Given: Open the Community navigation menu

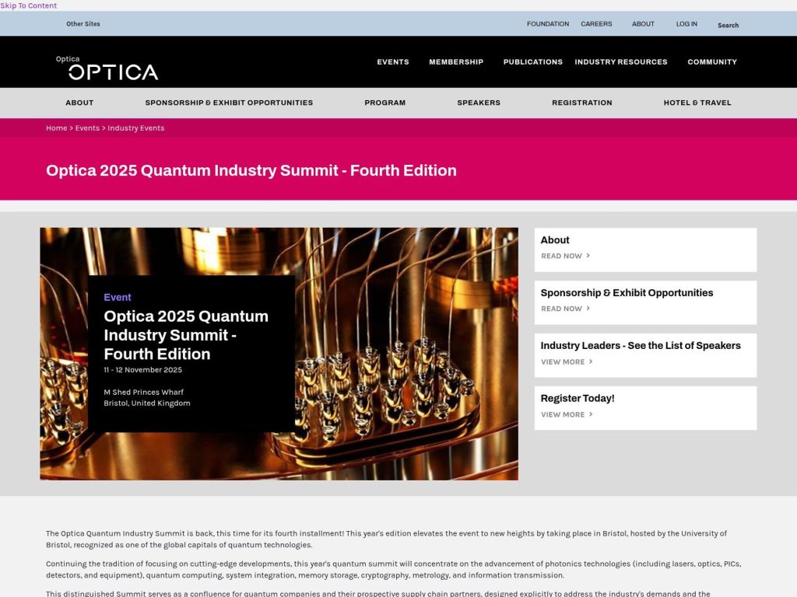Looking at the screenshot, I should click(x=711, y=61).
